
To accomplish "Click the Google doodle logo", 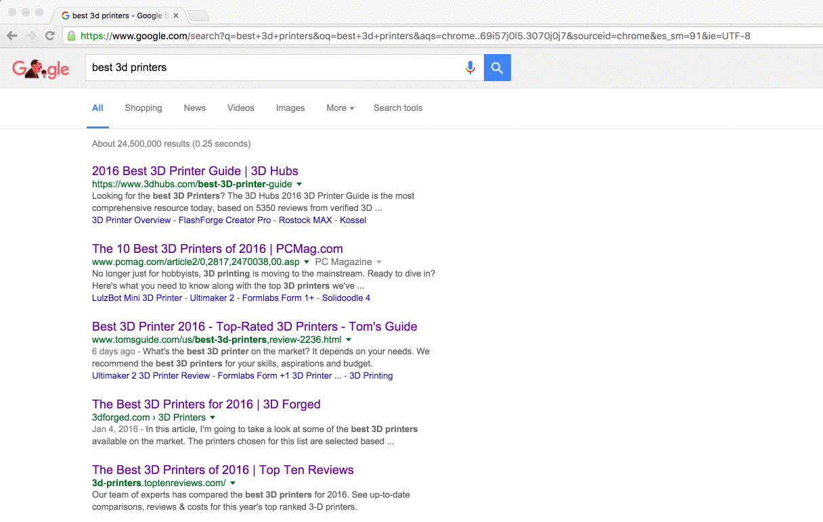I will (x=41, y=68).
